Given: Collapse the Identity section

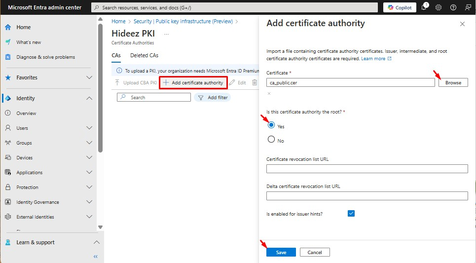Looking at the screenshot, I should click(x=89, y=98).
